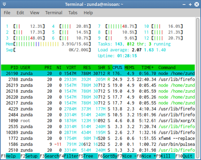Viewport: 201px width, 160px height.
Task: Click CPU 7 meter showing 48.7%
Action: (117, 26)
